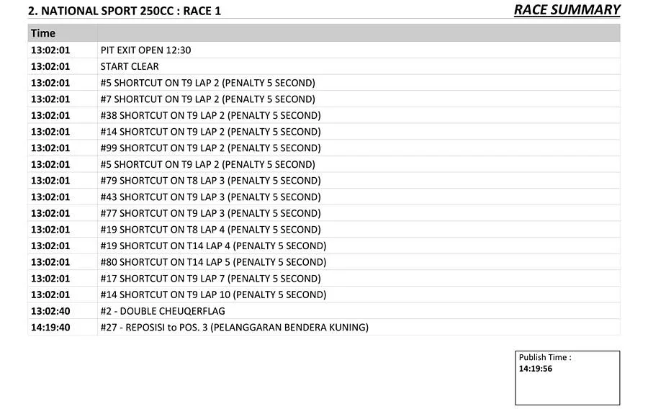Select the National Sport 250CC Race 1 title

click(x=124, y=12)
